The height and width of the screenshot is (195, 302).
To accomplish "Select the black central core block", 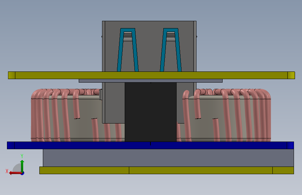I will point(150,112).
